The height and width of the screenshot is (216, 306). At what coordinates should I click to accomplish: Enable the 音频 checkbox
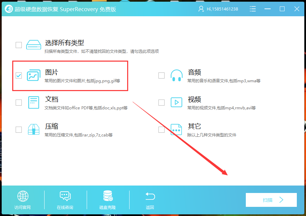[x=161, y=75]
